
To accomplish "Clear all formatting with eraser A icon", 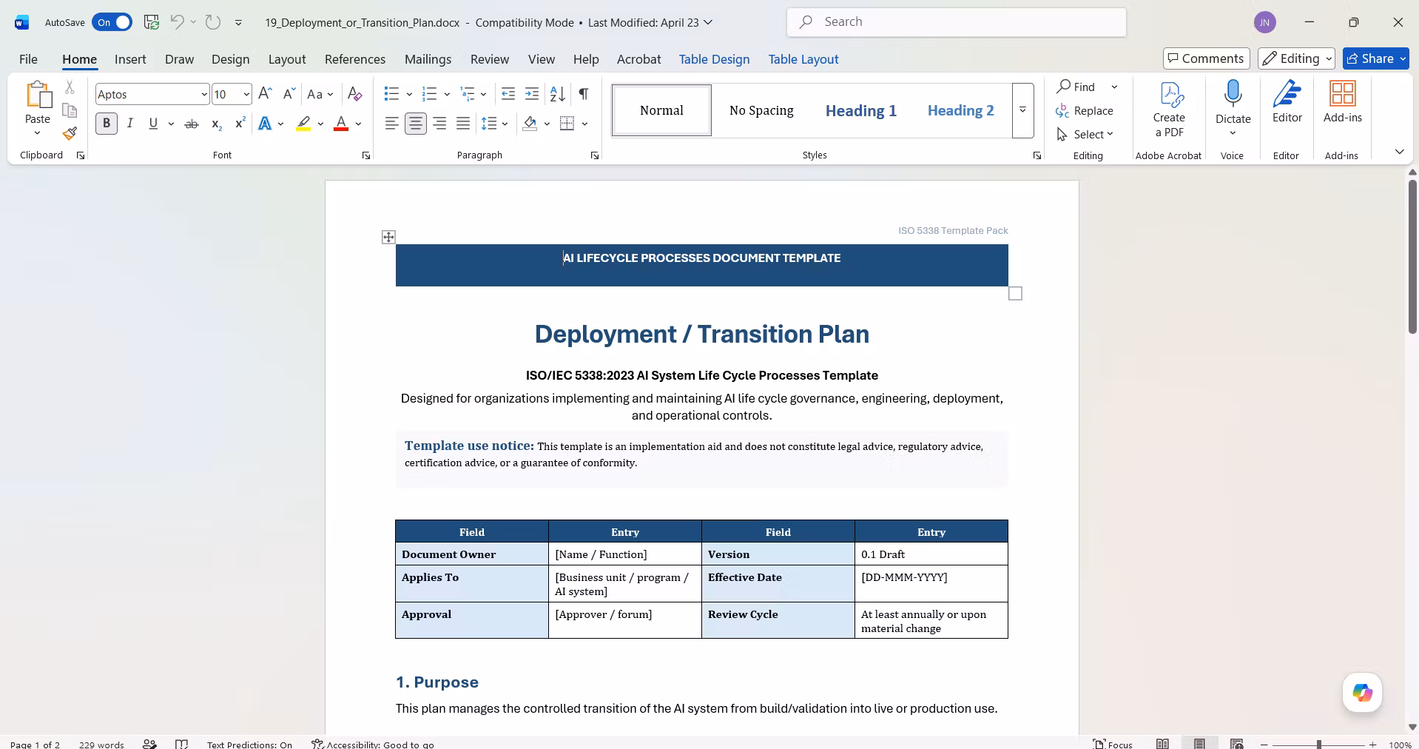I will (355, 94).
